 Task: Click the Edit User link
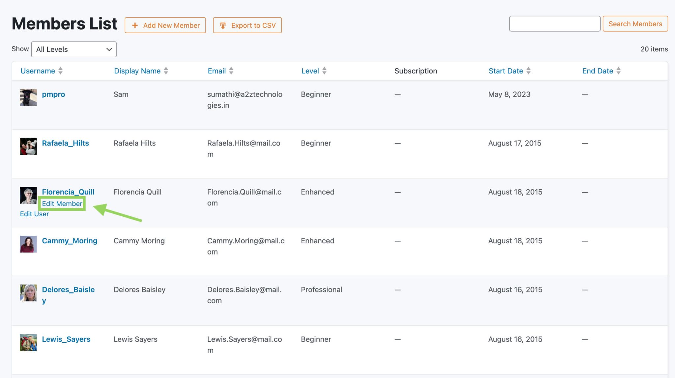(x=34, y=214)
